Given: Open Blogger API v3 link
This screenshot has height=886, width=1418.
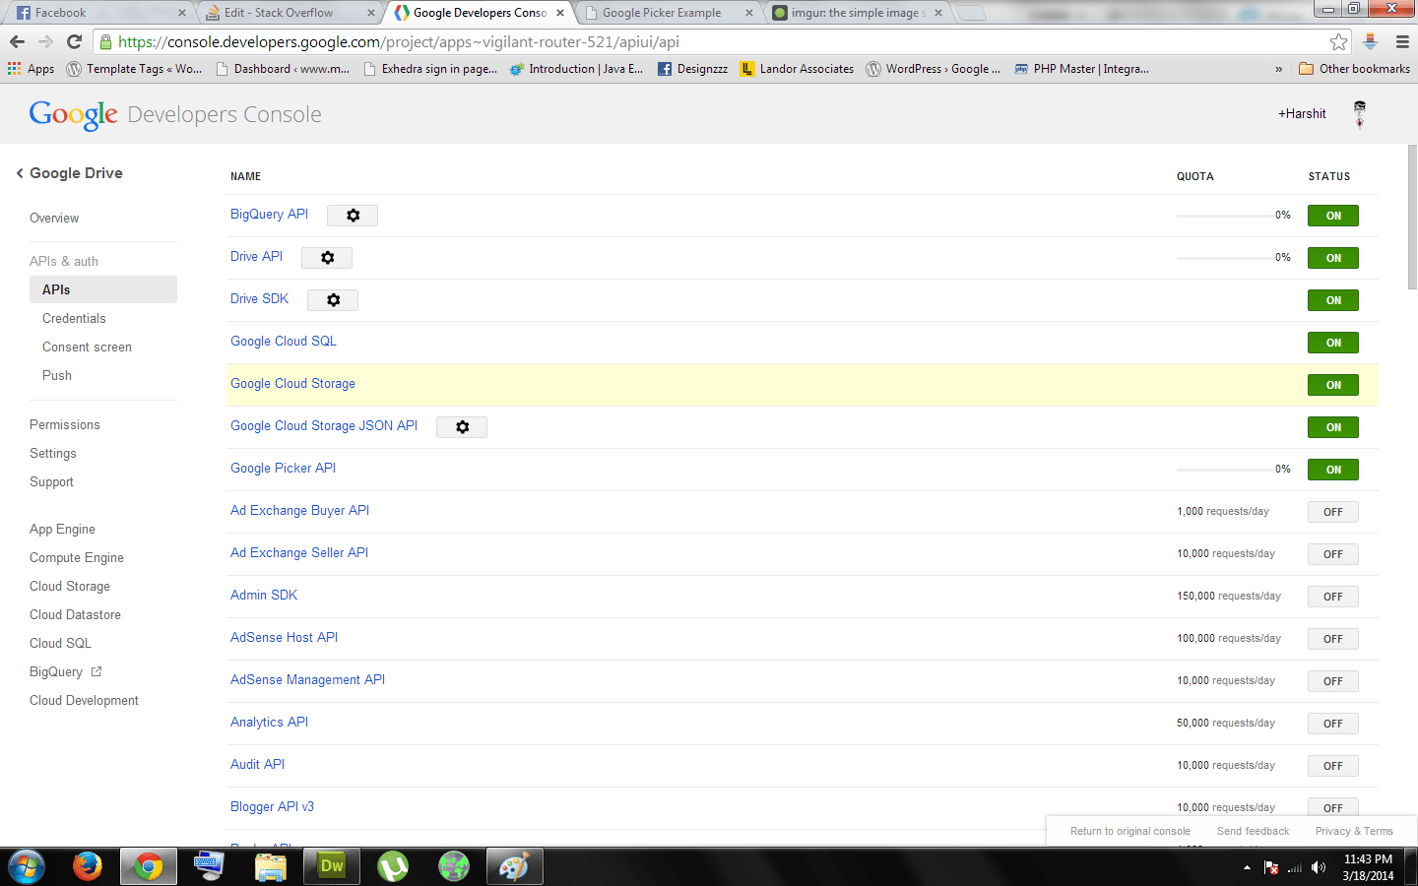Looking at the screenshot, I should point(272,806).
